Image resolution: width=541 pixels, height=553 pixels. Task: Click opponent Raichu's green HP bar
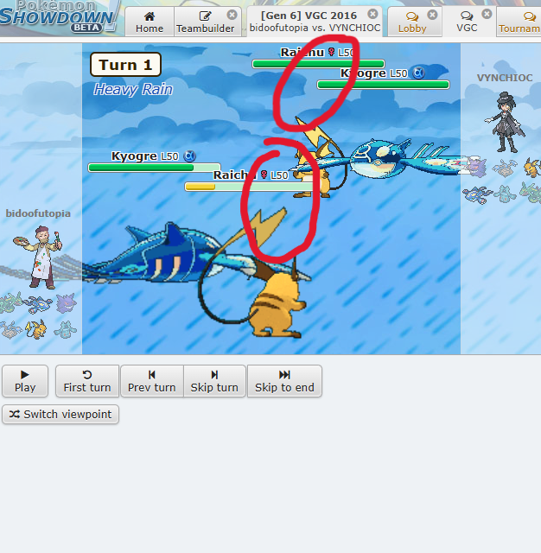318,64
